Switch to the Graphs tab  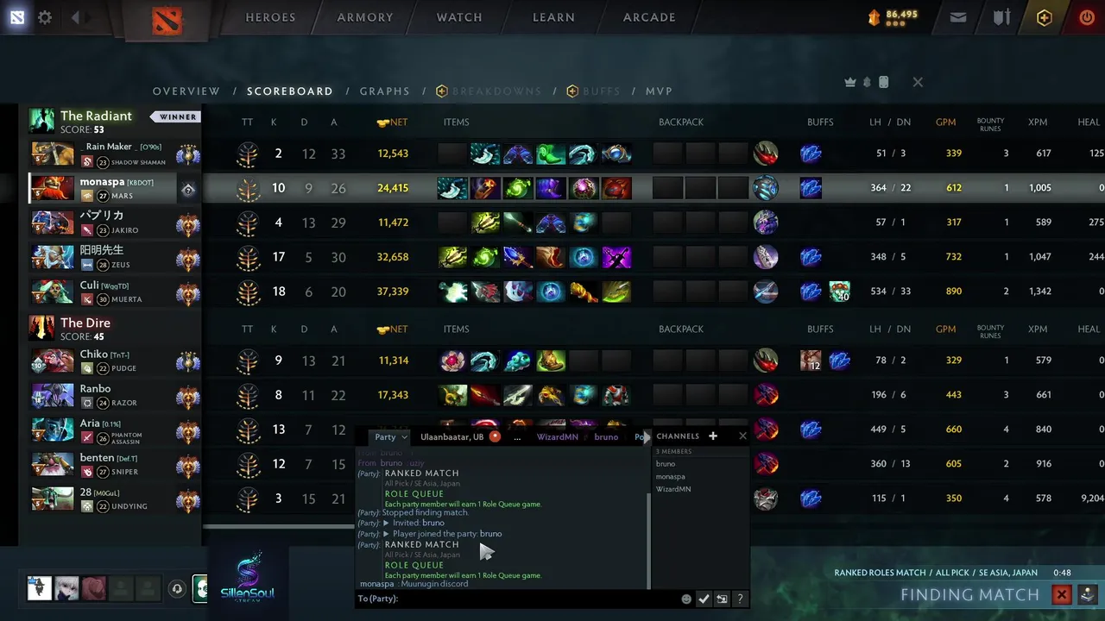(x=385, y=91)
